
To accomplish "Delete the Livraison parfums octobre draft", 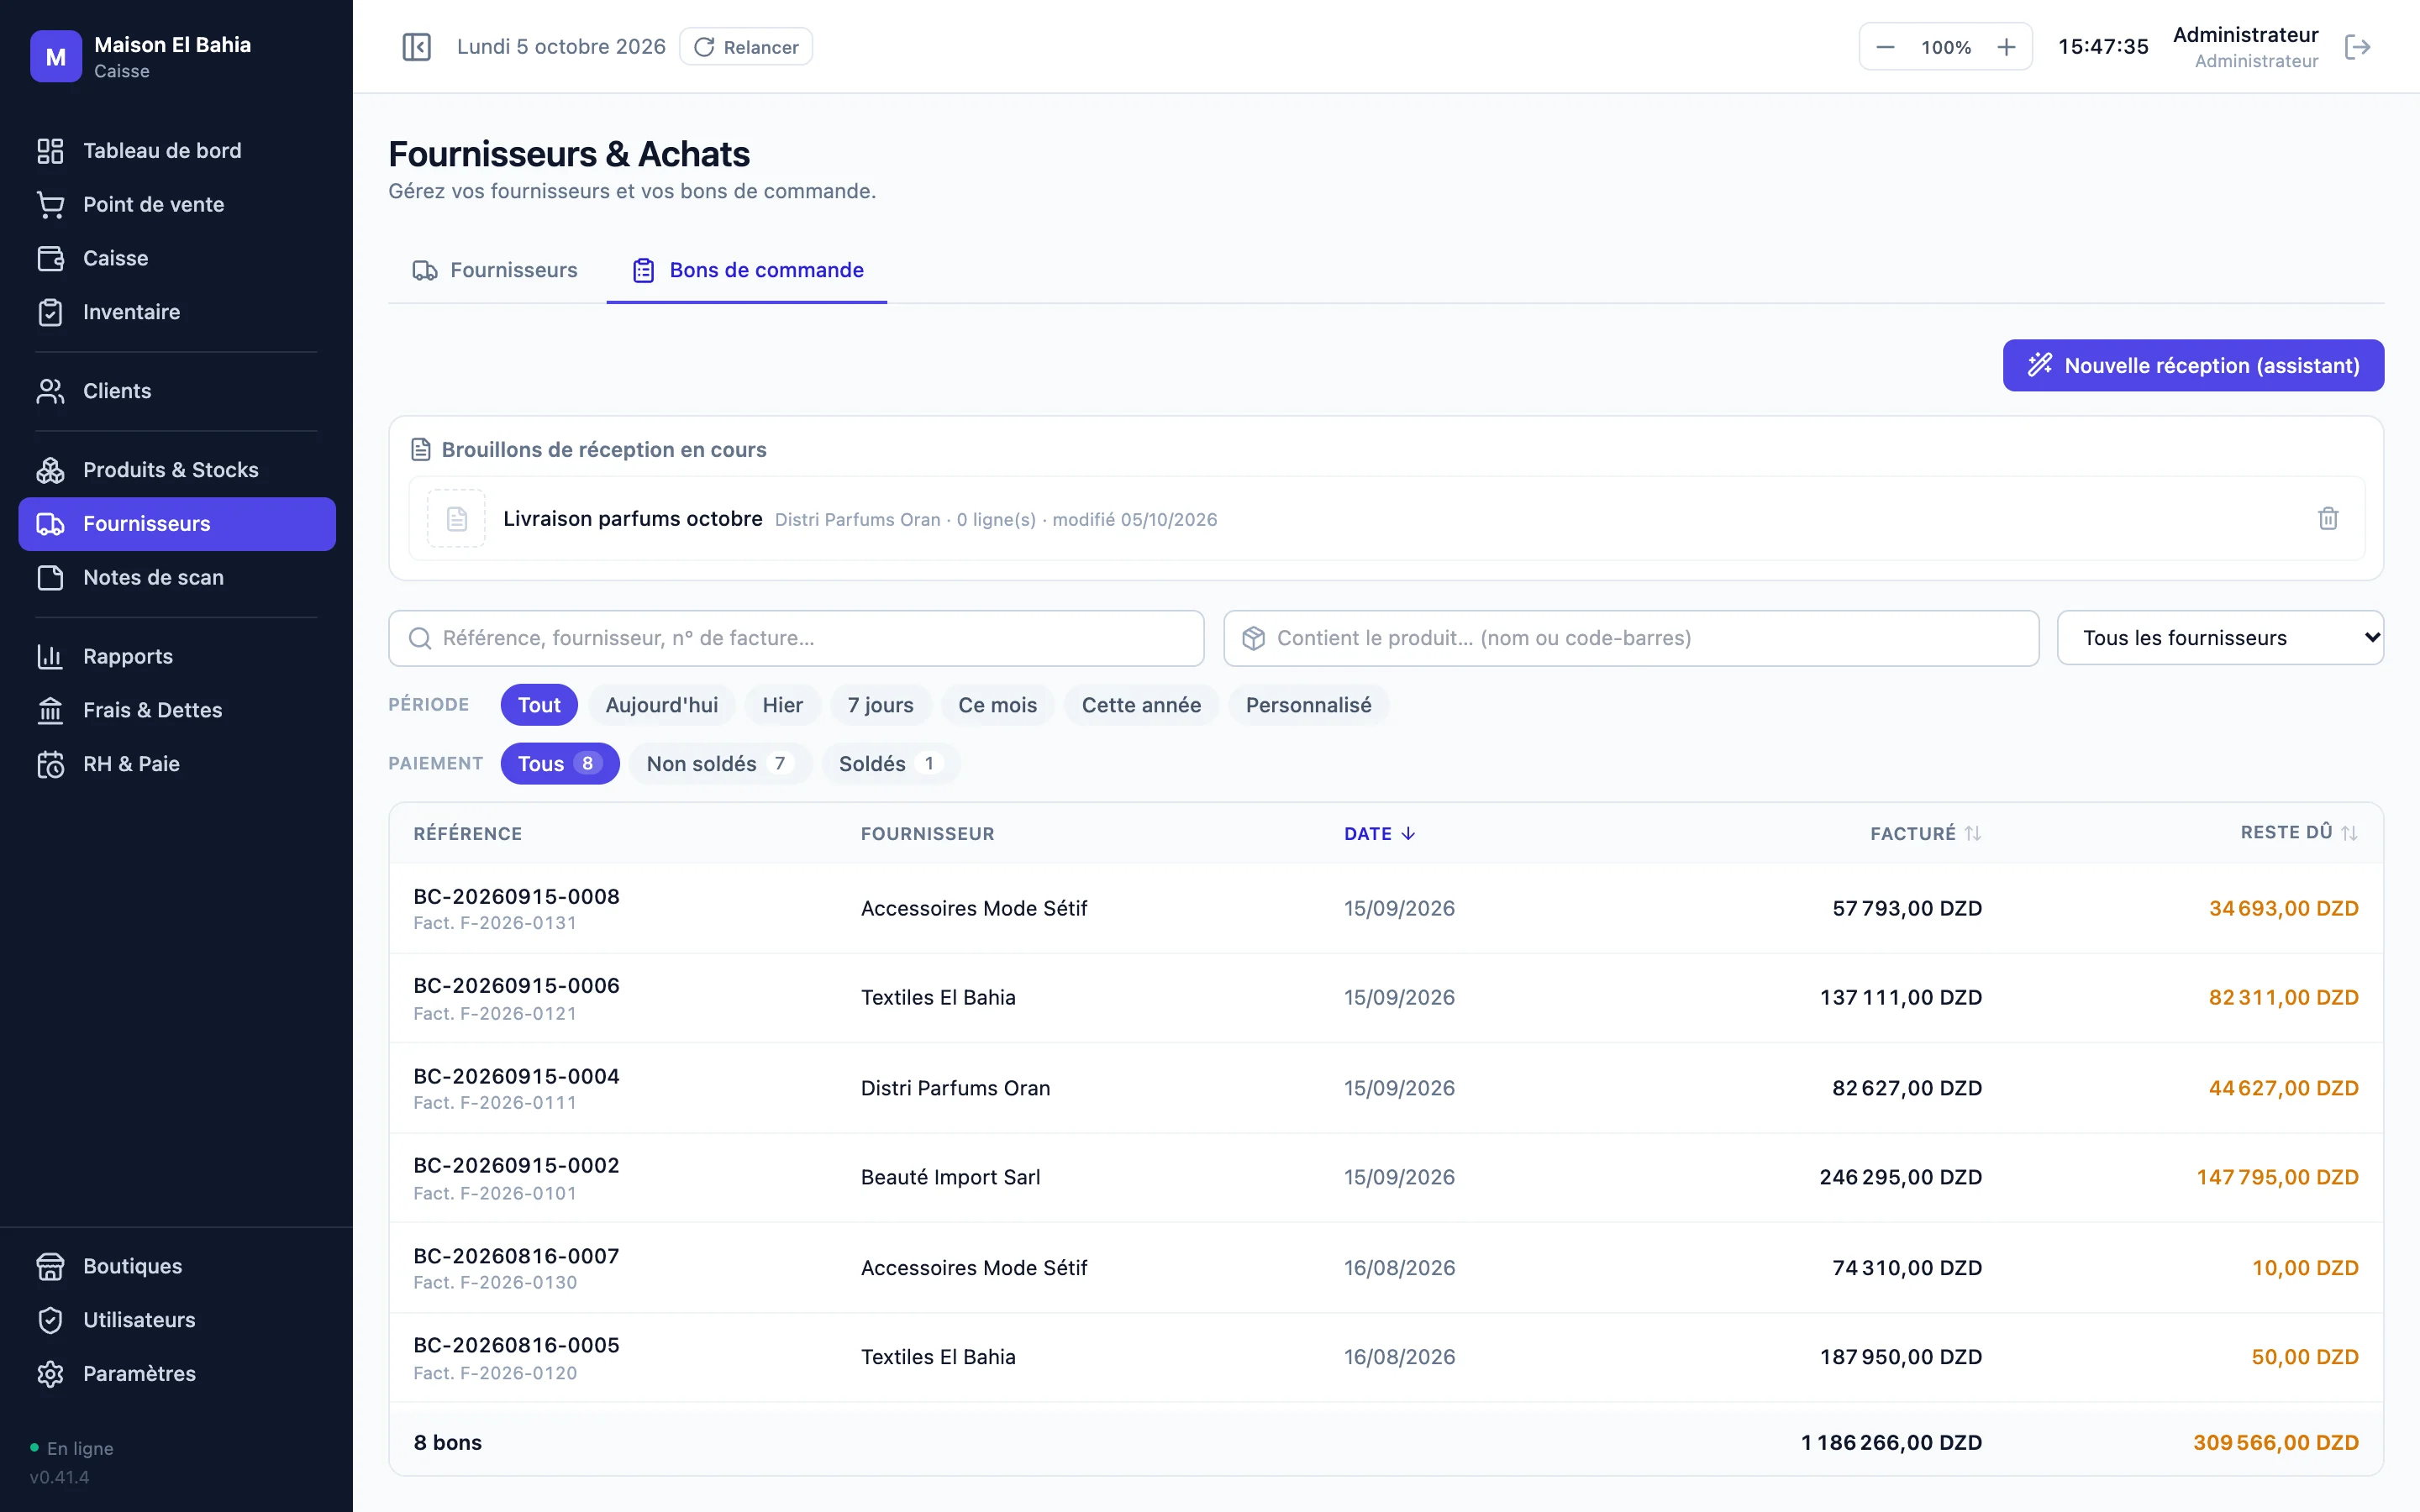I will tap(2328, 518).
